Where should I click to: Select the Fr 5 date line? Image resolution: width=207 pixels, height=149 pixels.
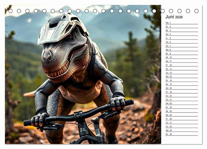point(181,38)
